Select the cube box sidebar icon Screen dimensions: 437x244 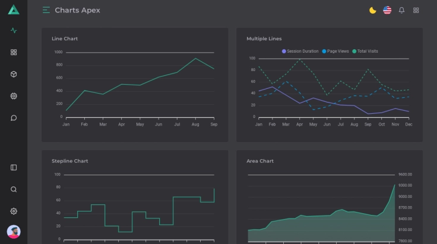pos(14,74)
